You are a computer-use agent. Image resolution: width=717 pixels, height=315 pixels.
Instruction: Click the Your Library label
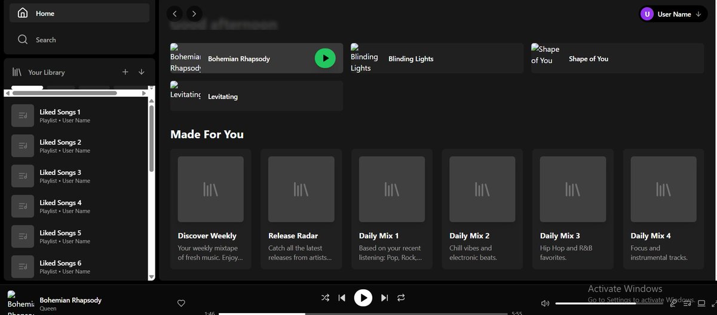[47, 72]
